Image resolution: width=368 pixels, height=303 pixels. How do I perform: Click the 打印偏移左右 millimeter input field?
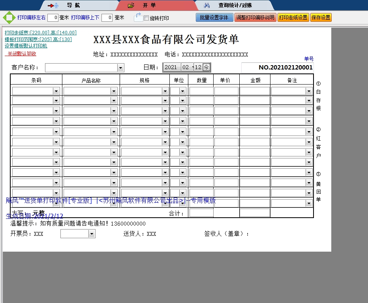pos(53,18)
